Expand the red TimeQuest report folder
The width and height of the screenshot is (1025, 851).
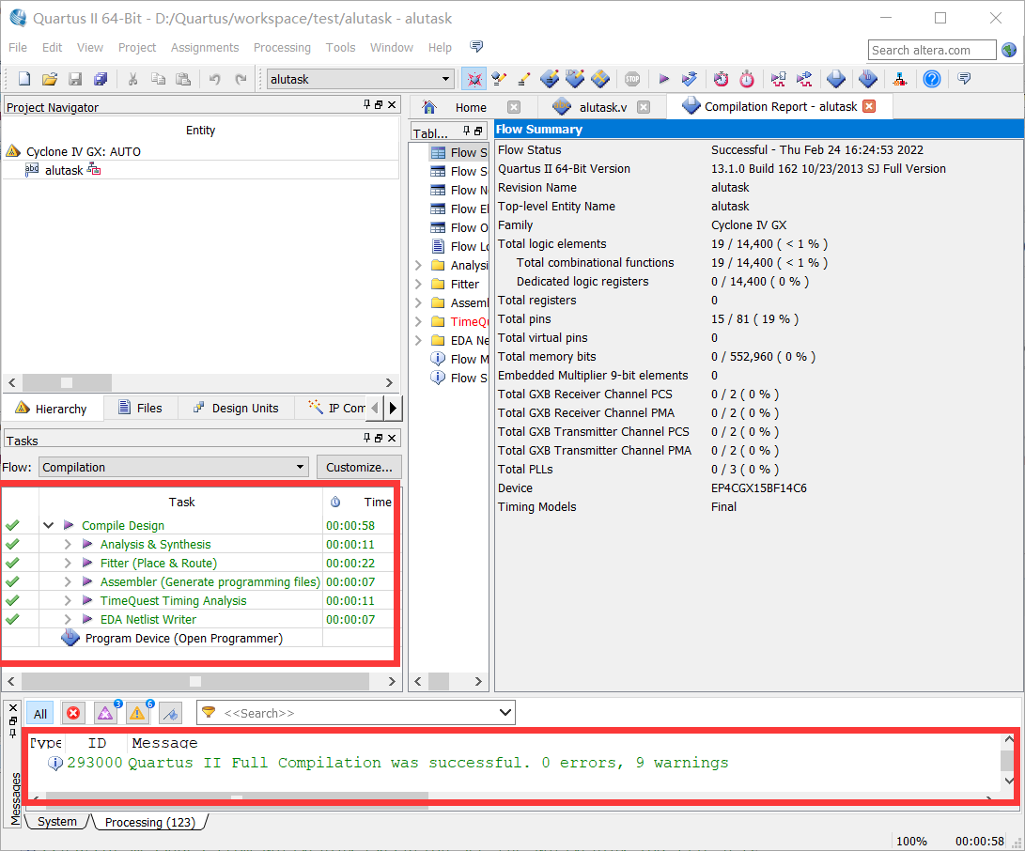(418, 321)
